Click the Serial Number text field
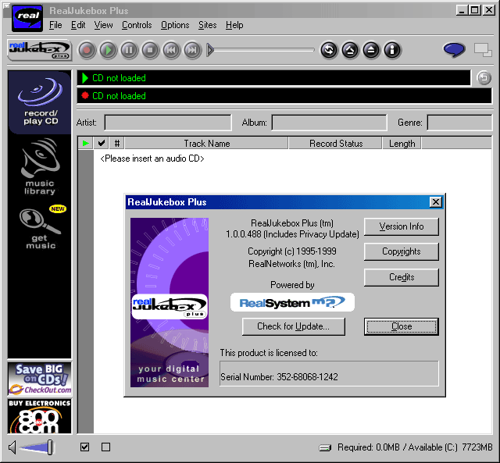Screen dimensions: 500x463 click(329, 373)
